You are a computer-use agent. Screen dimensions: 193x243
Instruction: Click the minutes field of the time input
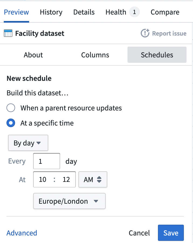tap(66, 179)
